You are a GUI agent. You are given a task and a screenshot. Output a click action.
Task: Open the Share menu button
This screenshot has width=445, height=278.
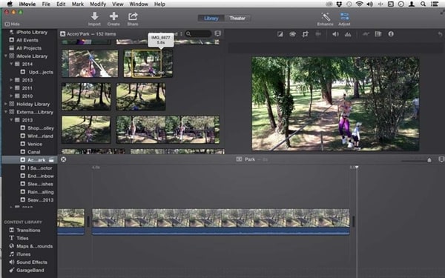(133, 19)
